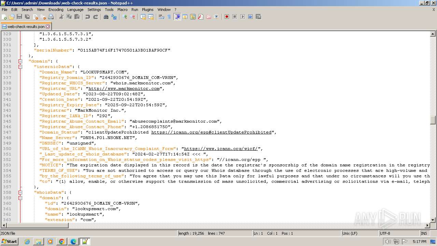Follow the icann.org clientUpdateProhibited link
437x246 pixels.
(x=211, y=132)
